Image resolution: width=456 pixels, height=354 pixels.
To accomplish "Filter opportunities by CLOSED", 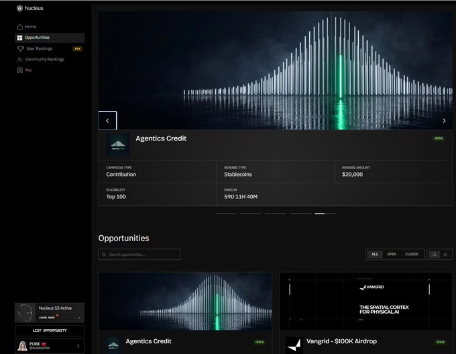I will click(x=412, y=255).
